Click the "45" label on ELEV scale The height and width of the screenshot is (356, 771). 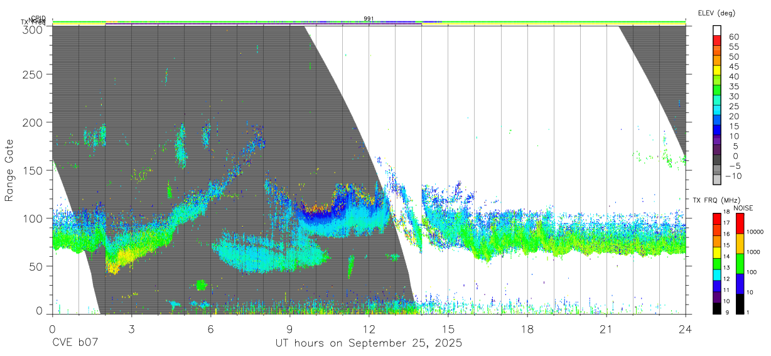click(733, 67)
